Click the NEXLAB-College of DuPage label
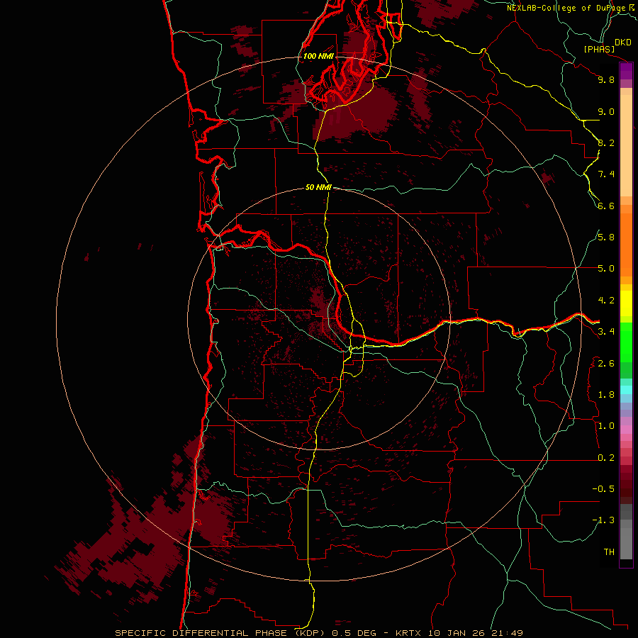 [x=566, y=8]
